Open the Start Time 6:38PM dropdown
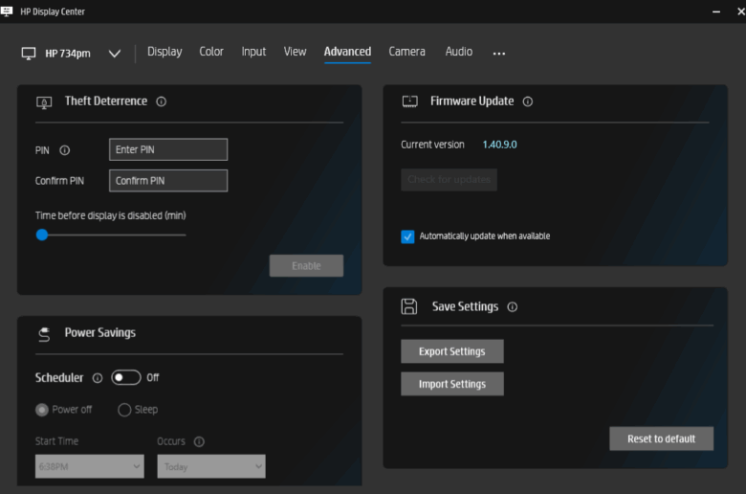This screenshot has width=746, height=494. [x=90, y=466]
